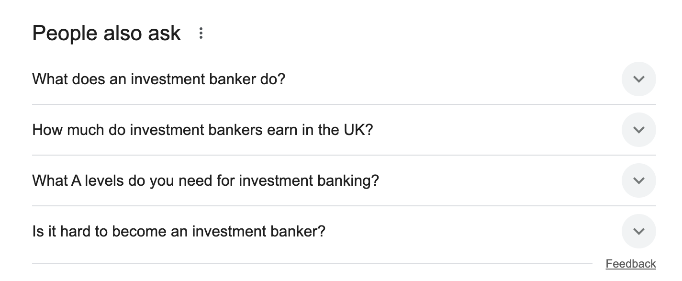Click blank row area beside the A levels question
682x281 pixels.
coord(498,180)
